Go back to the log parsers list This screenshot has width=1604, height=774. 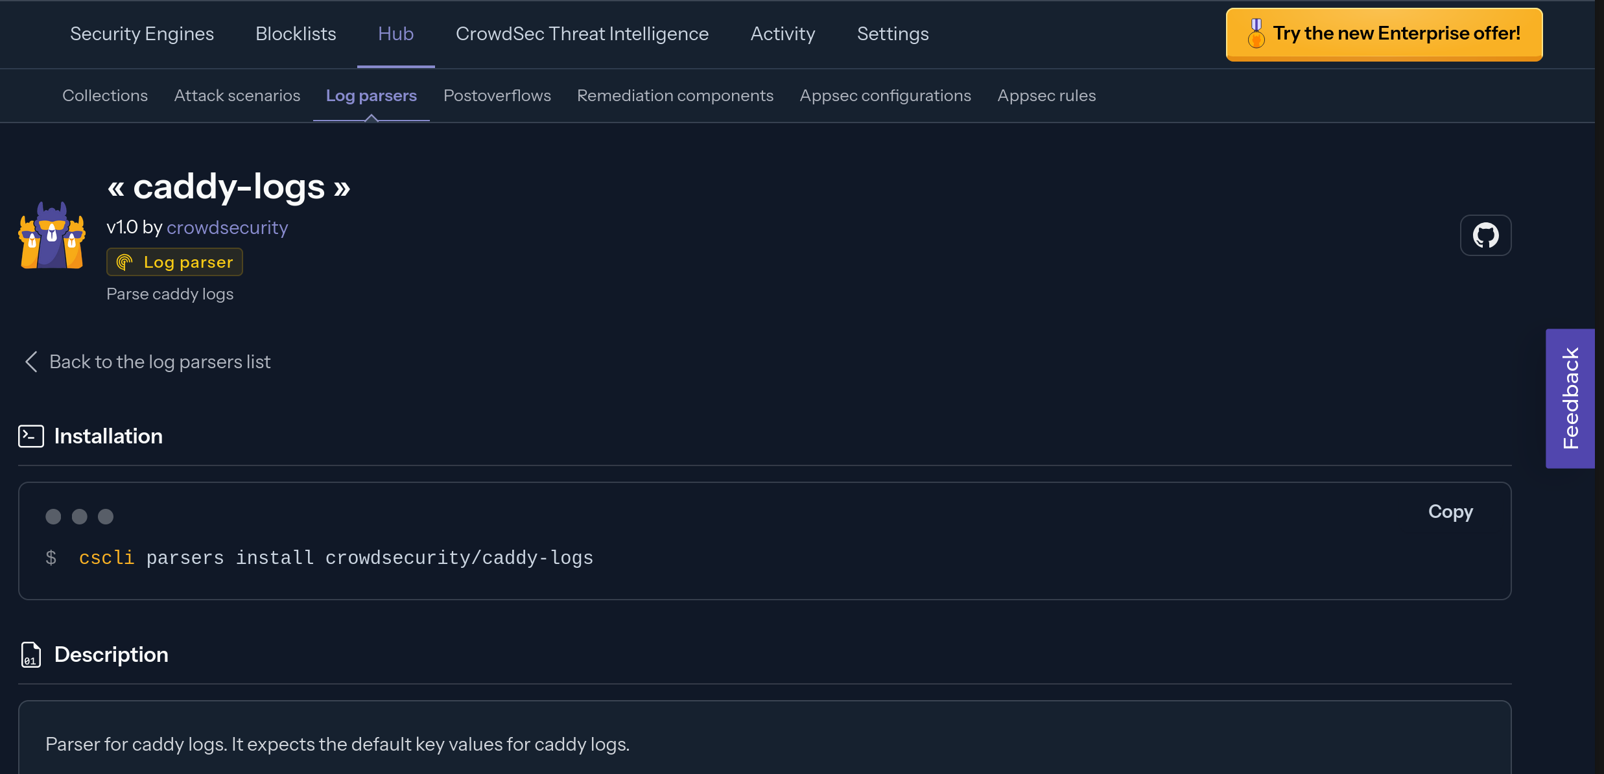point(159,362)
